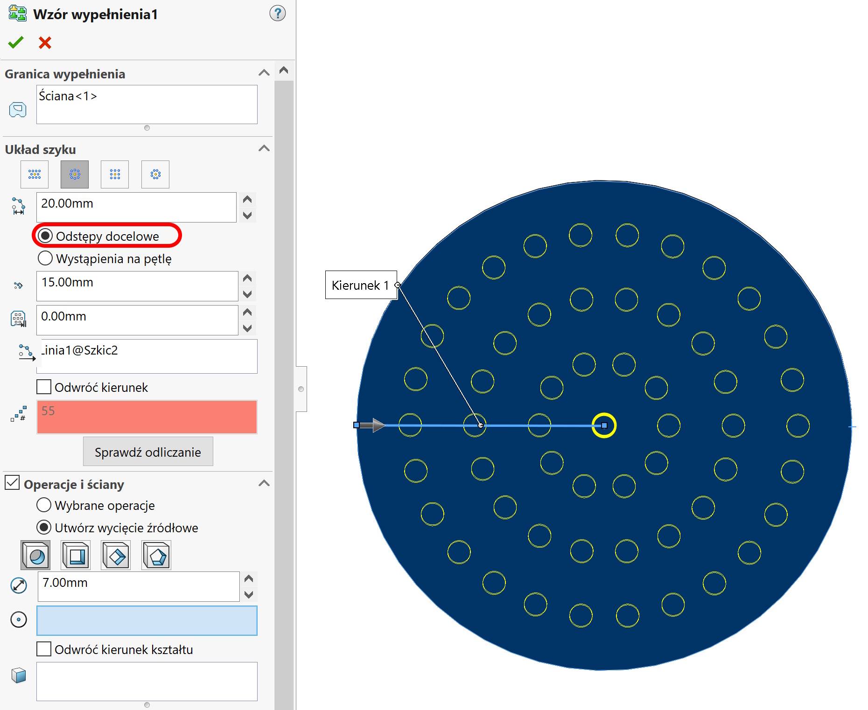Select Ściana<1> in the boundary list
This screenshot has height=710, width=868.
68,96
